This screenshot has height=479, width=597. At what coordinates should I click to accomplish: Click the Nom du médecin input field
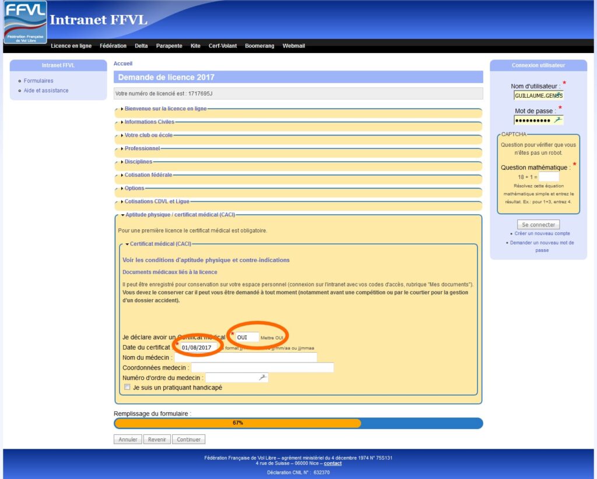coord(245,357)
